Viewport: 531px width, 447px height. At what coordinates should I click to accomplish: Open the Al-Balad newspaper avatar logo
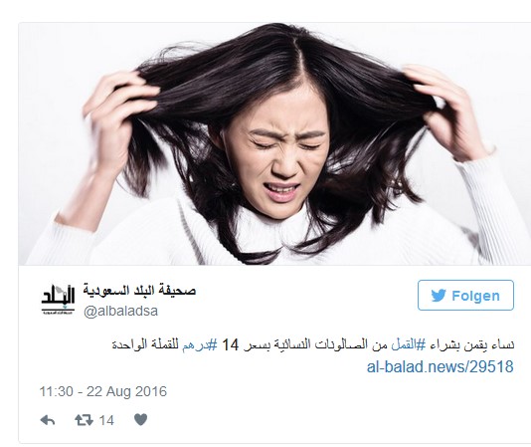coord(58,299)
